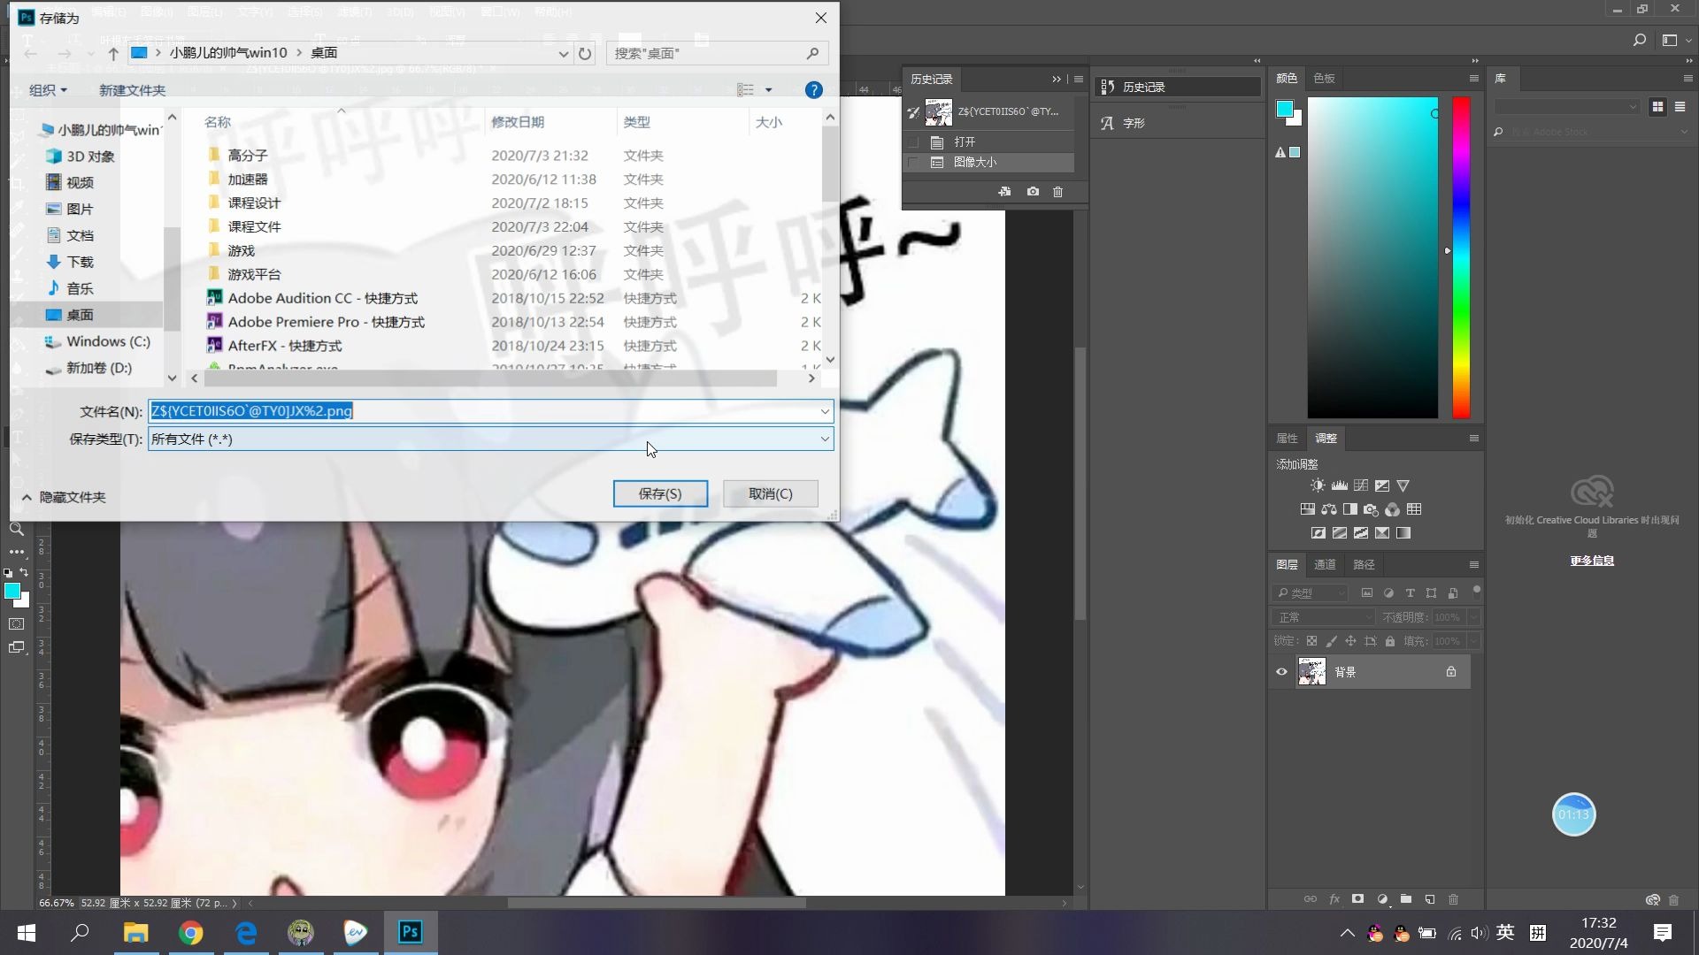
Task: Click the camera snapshot icon in History panel
Action: 1033,192
